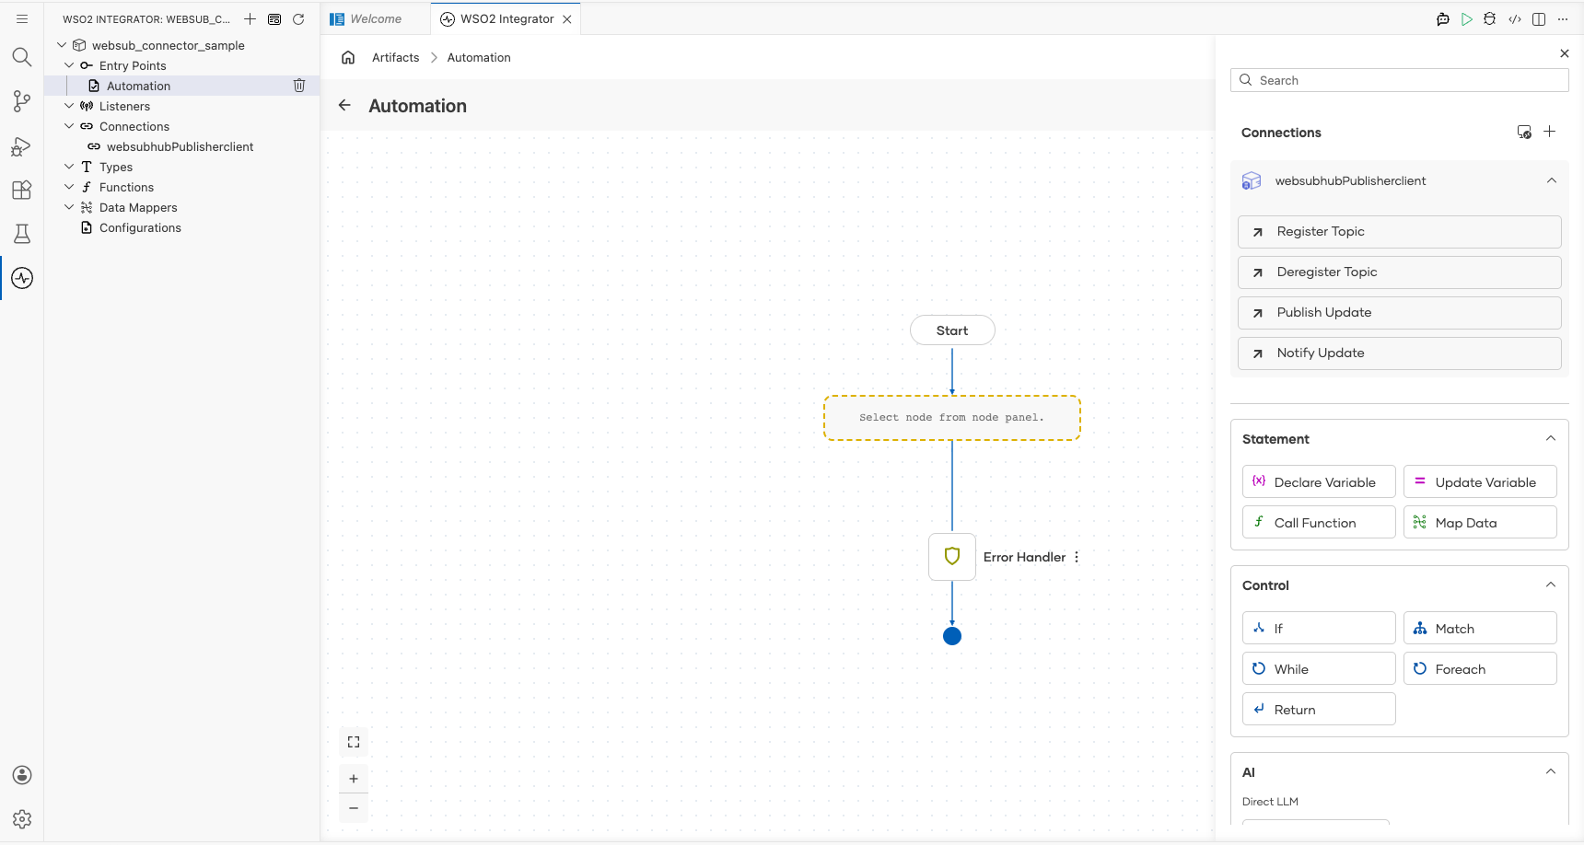1584x845 pixels.
Task: Add an Update Variable statement
Action: coord(1480,481)
